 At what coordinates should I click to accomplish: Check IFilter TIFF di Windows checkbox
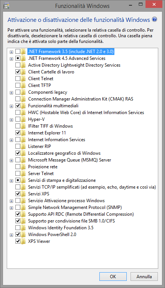[x=18, y=126]
